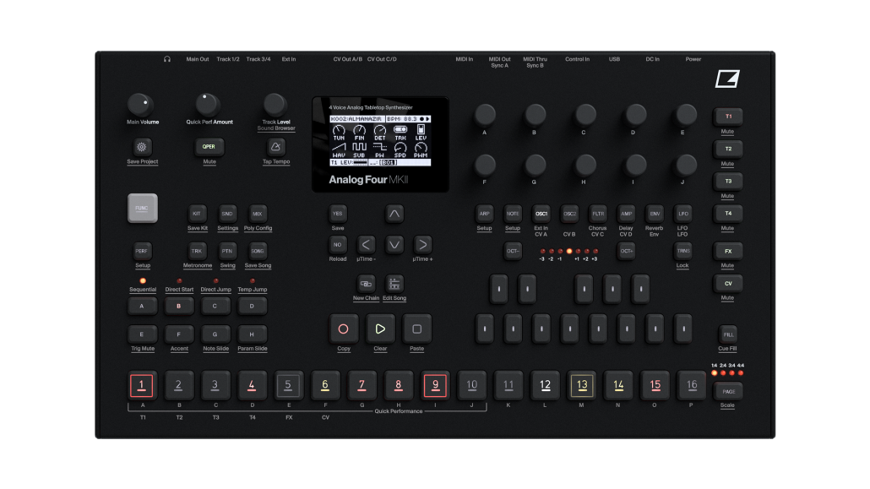870x489 pixels.
Task: Open the FLTR filter page
Action: pos(597,214)
